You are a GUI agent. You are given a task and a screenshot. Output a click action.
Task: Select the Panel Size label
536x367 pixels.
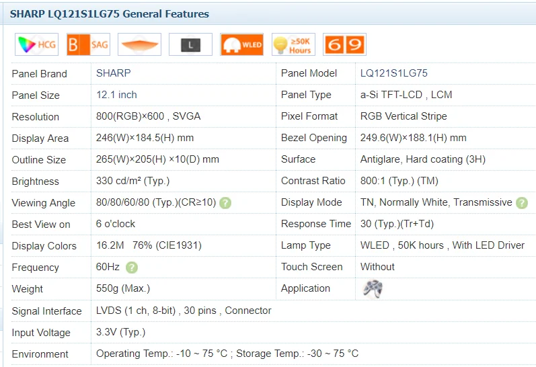(x=36, y=95)
